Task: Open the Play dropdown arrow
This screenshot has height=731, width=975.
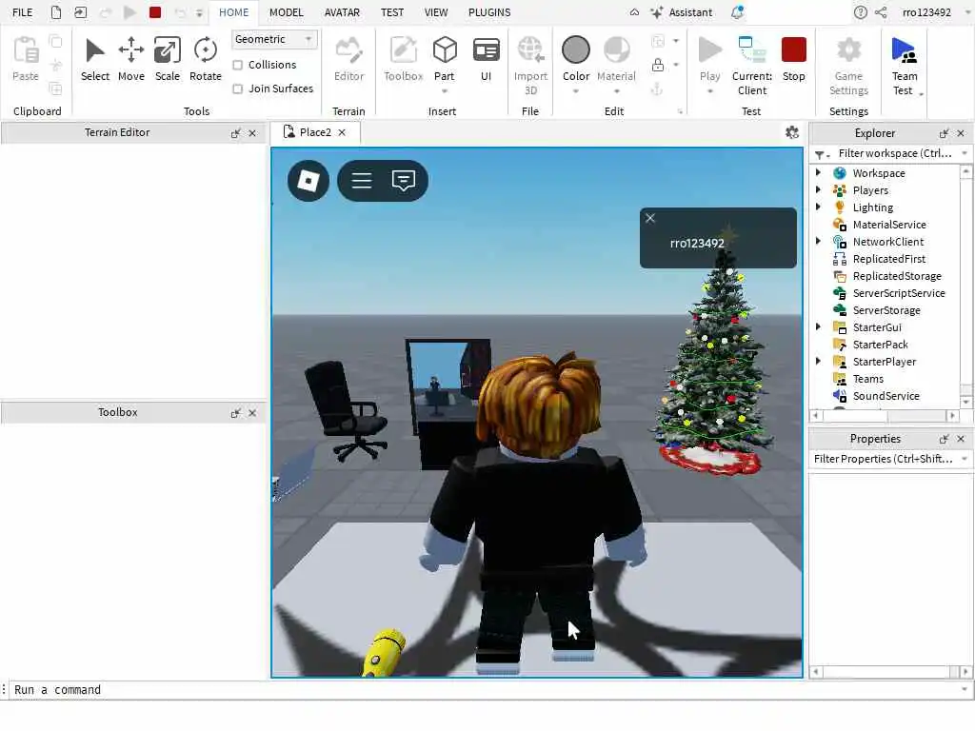Action: point(709,91)
